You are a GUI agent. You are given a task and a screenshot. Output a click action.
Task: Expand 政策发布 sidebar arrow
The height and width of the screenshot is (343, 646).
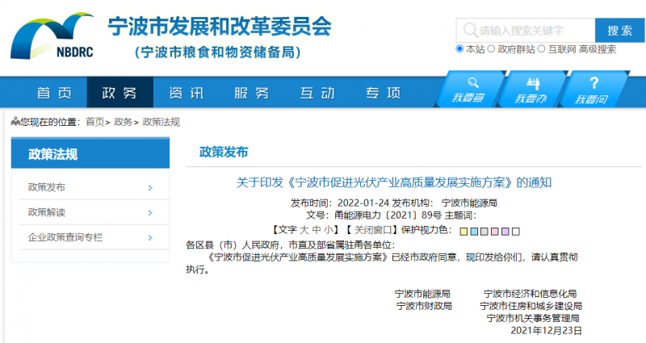tap(150, 187)
